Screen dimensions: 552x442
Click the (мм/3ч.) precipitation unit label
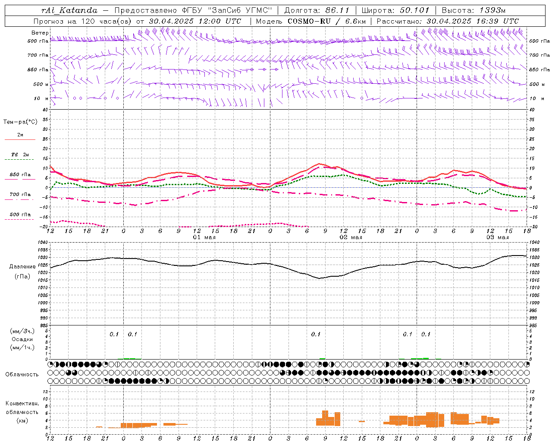coord(23,331)
